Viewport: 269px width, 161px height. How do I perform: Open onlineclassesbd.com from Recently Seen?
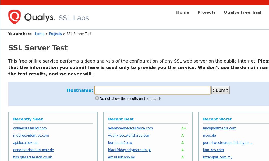(30, 128)
